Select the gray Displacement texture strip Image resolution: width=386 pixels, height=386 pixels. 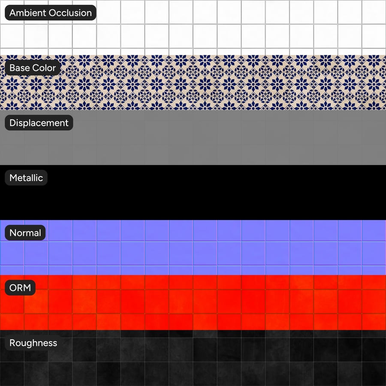tap(193, 138)
